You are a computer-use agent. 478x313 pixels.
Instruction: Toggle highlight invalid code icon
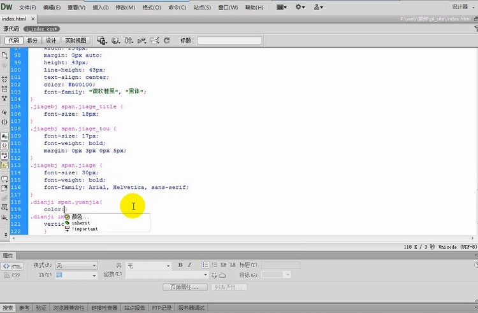pyautogui.click(x=4, y=145)
